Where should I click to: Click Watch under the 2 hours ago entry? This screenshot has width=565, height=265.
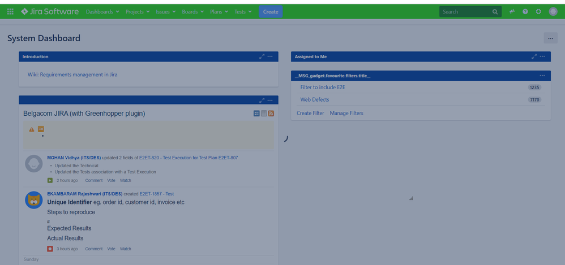(126, 180)
